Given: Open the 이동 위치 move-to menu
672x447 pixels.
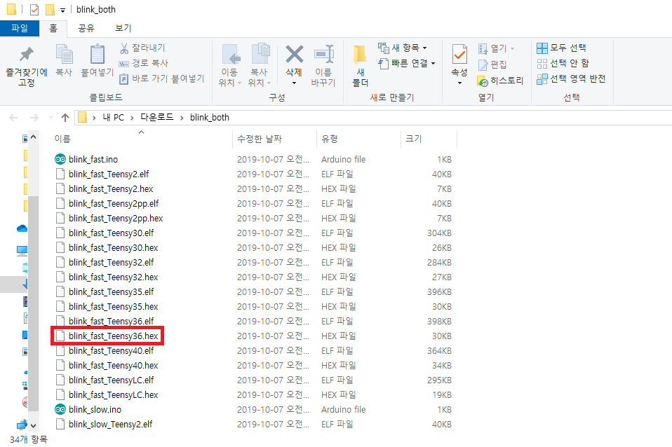Looking at the screenshot, I should click(x=230, y=66).
